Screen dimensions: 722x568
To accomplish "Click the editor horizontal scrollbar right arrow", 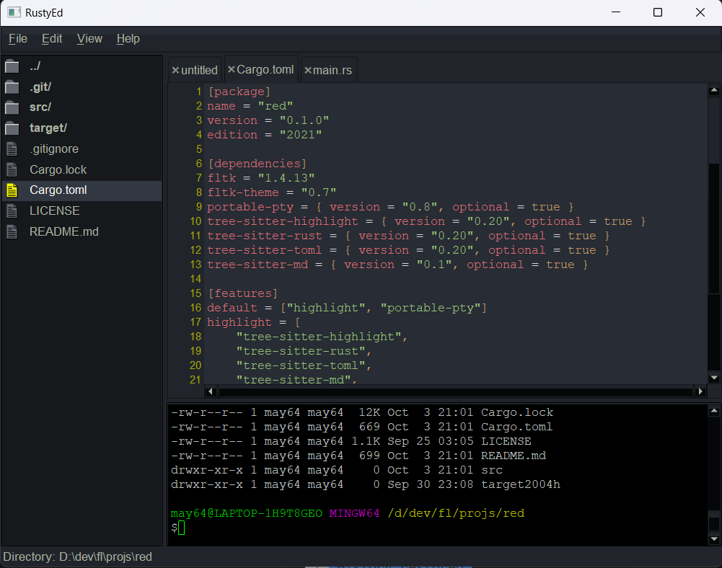I will pyautogui.click(x=700, y=391).
